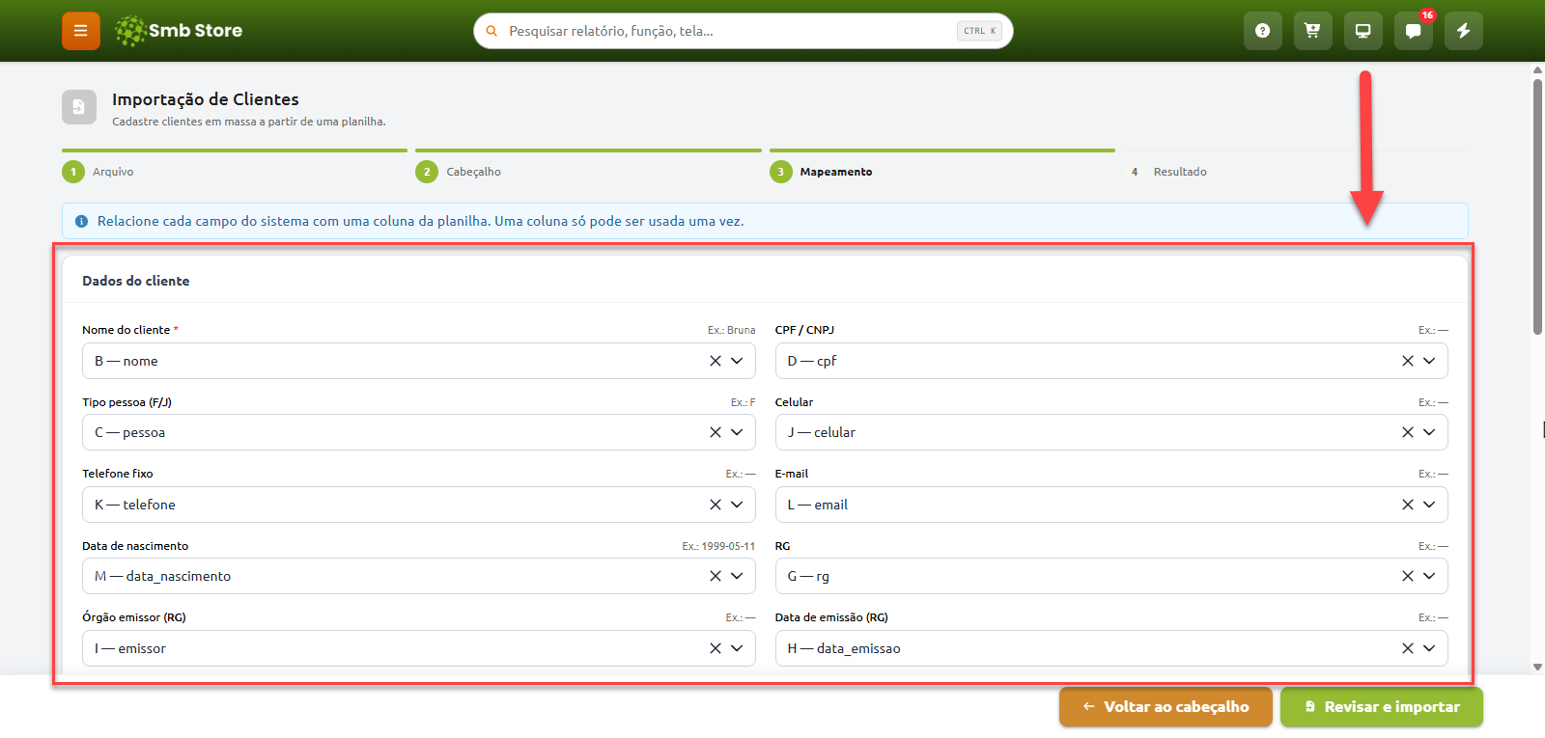Open the Data de nascimento dropdown

(x=737, y=576)
